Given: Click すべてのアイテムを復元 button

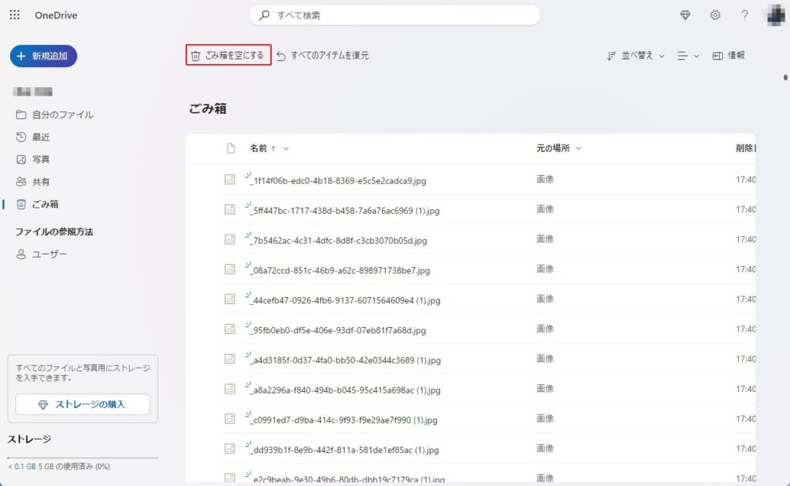Looking at the screenshot, I should pyautogui.click(x=322, y=56).
